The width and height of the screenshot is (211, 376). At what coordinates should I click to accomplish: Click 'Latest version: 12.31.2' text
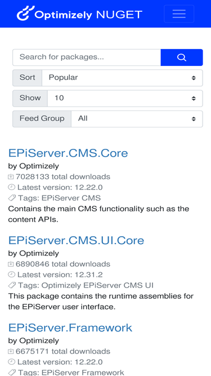[60, 275]
